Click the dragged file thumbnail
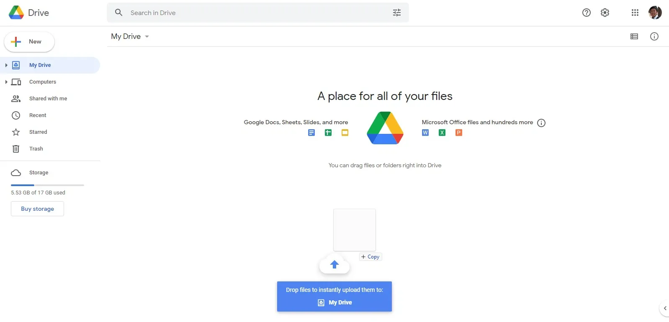Image resolution: width=669 pixels, height=322 pixels. point(355,230)
